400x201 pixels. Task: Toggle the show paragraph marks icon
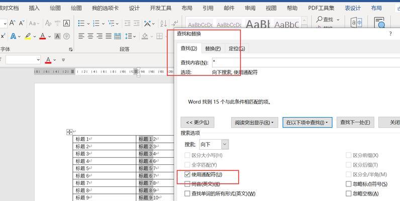tap(174, 23)
